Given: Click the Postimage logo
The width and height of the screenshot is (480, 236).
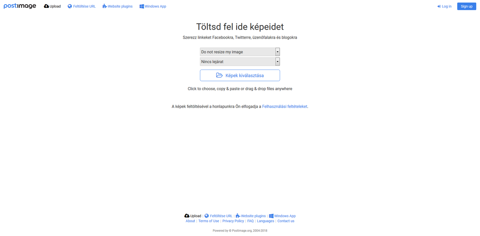Looking at the screenshot, I should (x=20, y=6).
